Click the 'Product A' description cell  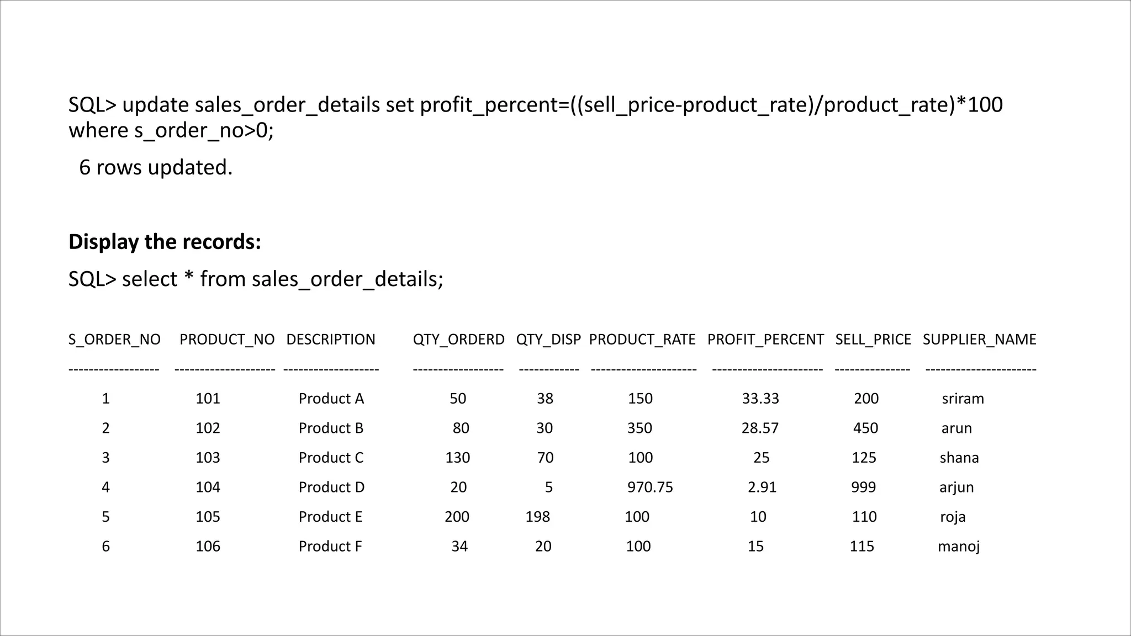click(x=331, y=399)
